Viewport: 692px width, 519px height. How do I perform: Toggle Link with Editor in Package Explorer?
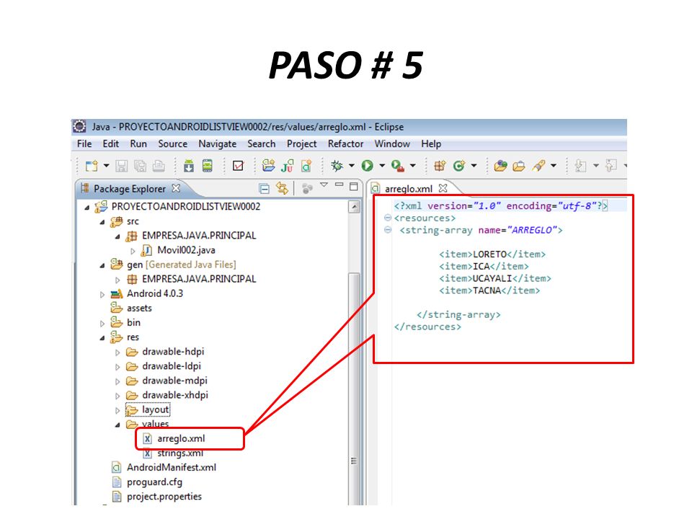coord(282,188)
